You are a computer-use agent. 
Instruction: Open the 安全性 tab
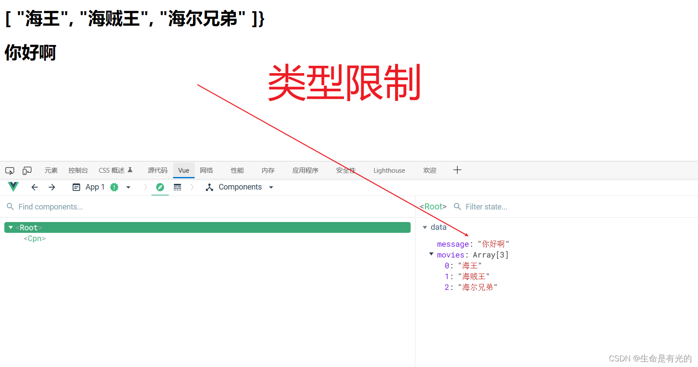coord(346,171)
